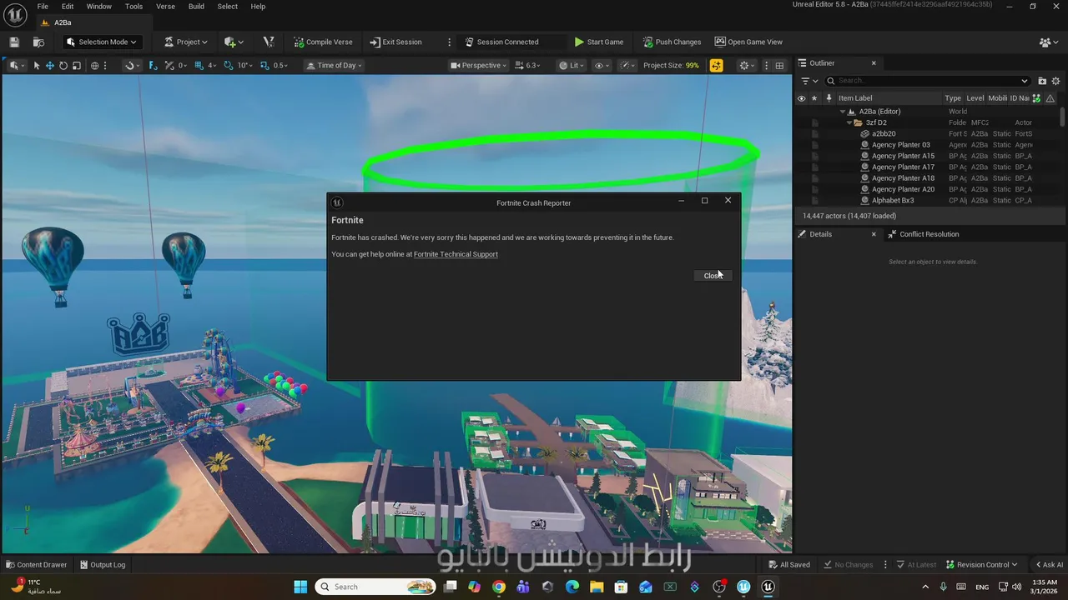This screenshot has height=600, width=1068.
Task: Open the three-dot session options menu
Action: click(450, 42)
